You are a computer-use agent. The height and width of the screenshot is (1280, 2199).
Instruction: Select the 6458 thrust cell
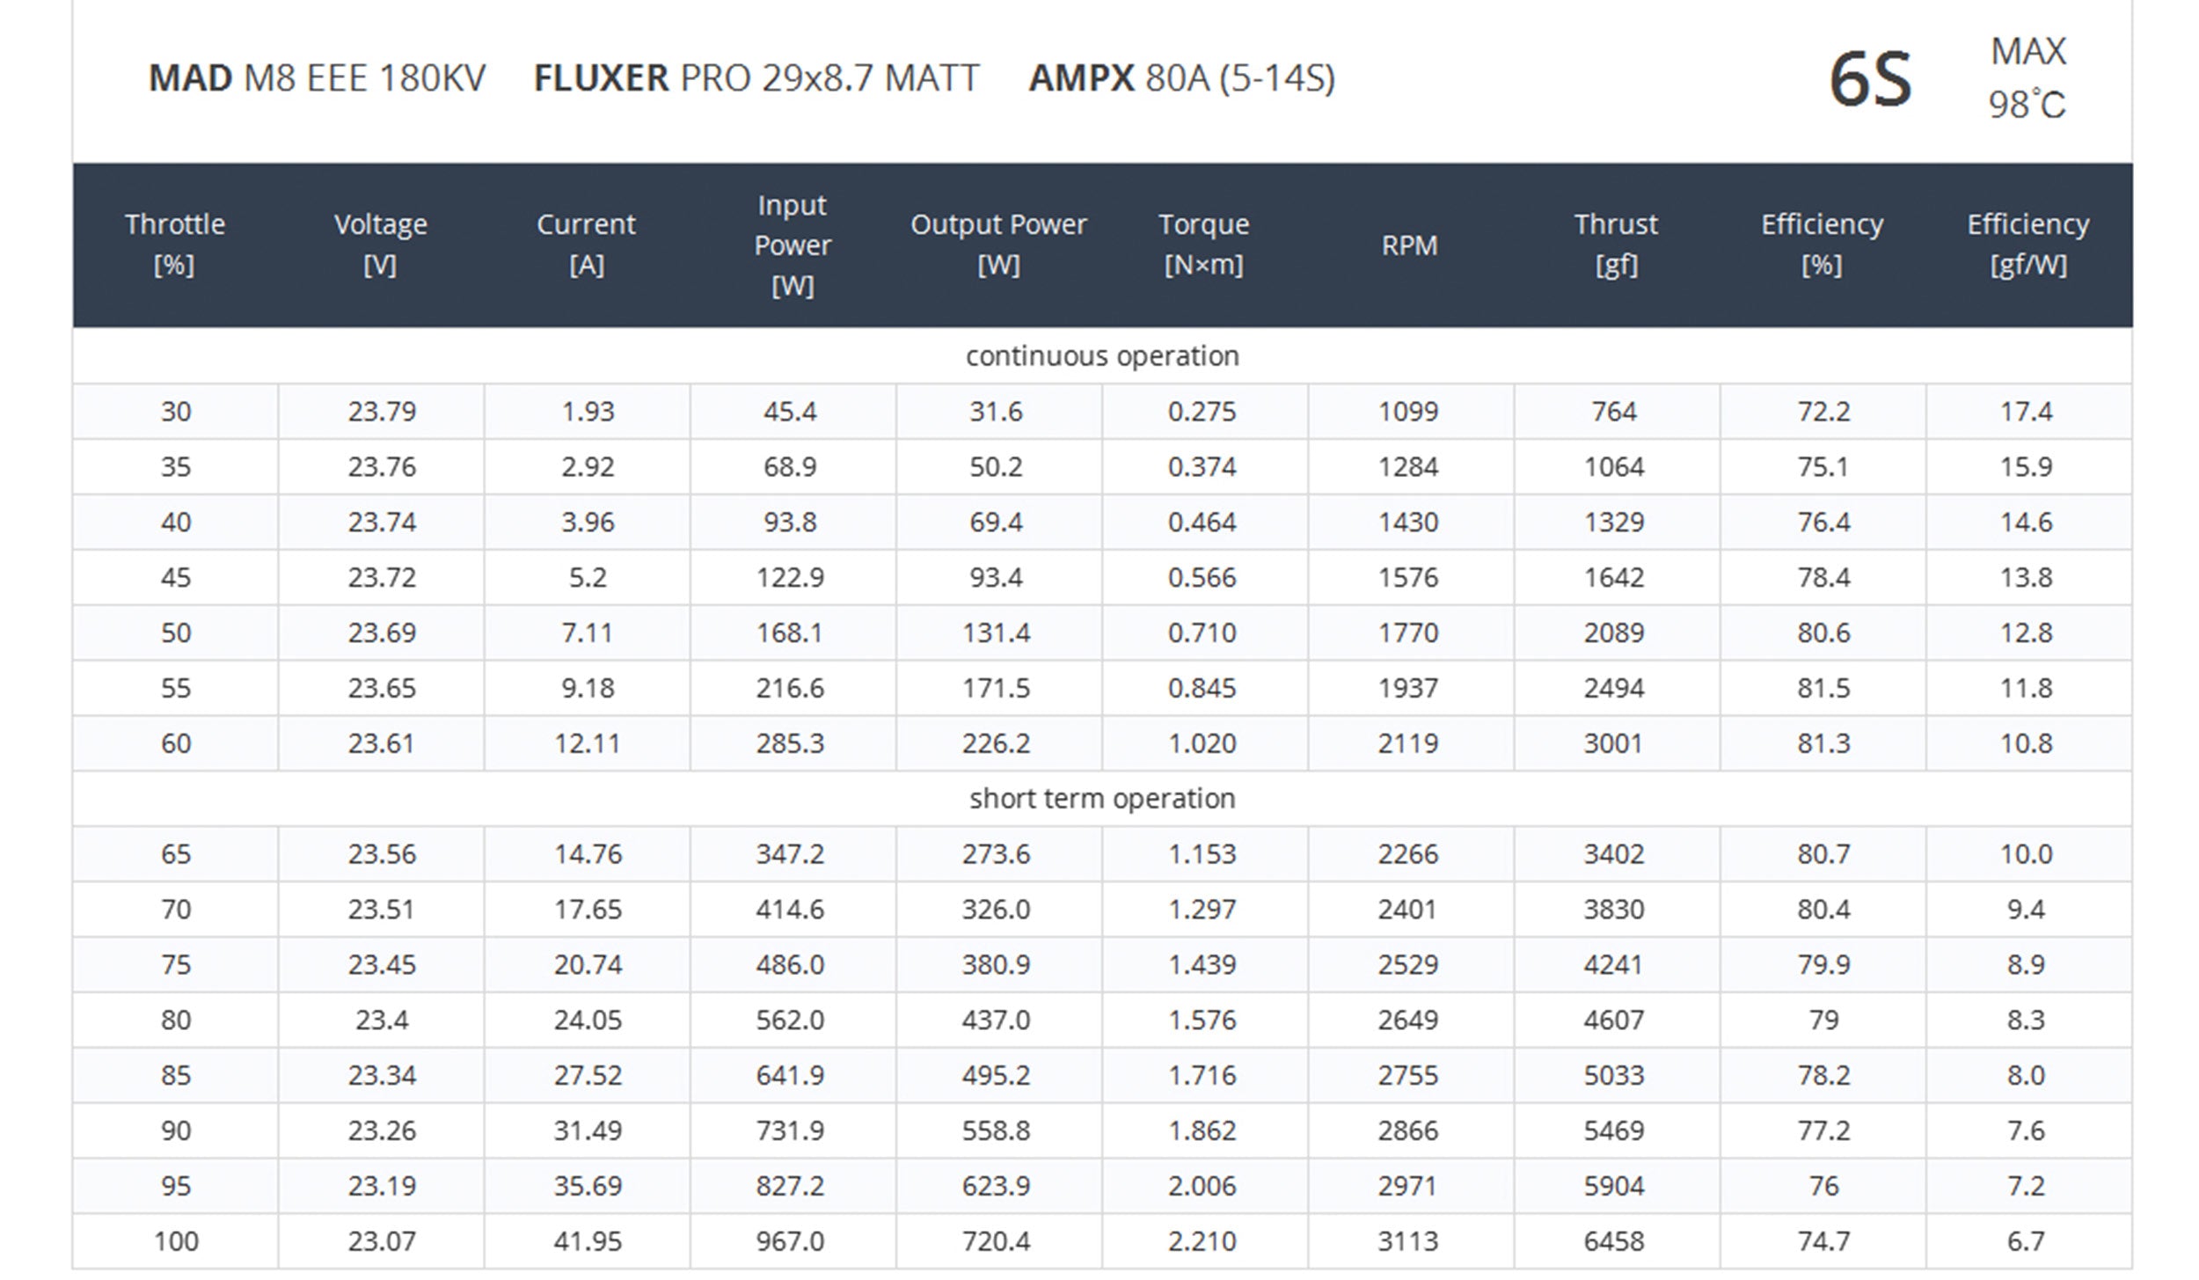pos(1614,1241)
